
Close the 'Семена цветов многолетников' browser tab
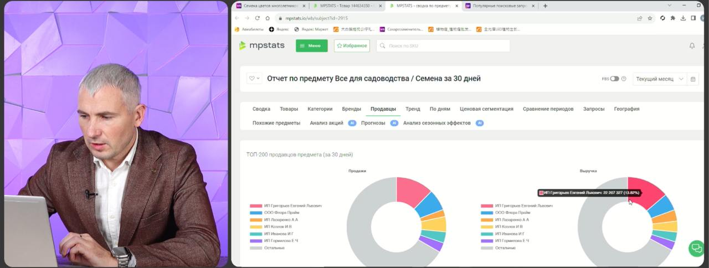304,6
